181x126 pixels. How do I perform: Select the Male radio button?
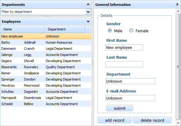(x=110, y=30)
